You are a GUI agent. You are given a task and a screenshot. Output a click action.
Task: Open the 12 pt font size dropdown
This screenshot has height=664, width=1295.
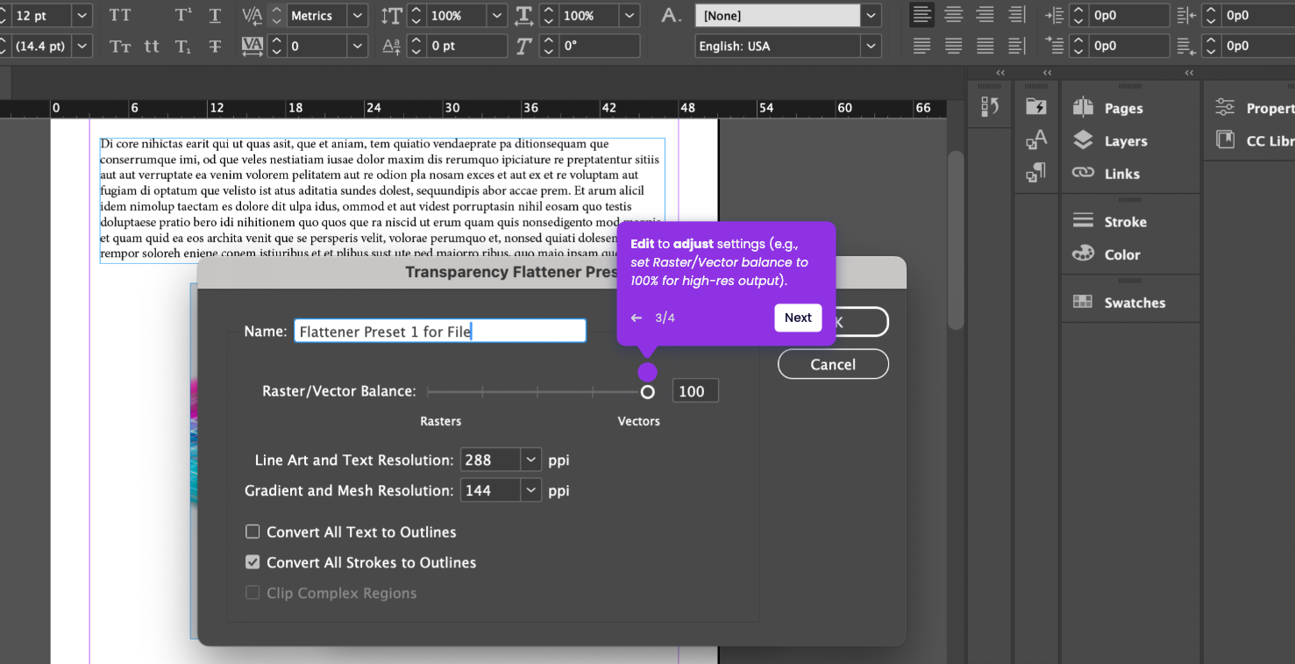(82, 16)
